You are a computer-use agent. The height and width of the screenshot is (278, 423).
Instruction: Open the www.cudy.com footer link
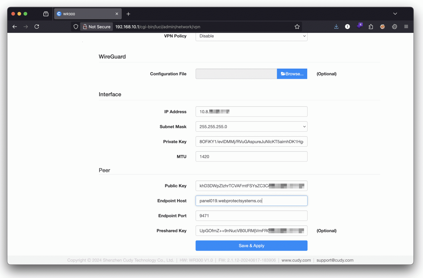pyautogui.click(x=296, y=260)
